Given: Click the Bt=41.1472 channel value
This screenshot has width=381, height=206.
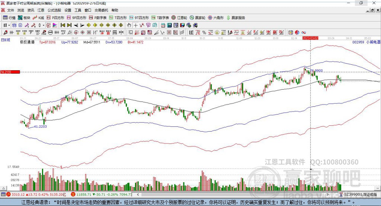Looking at the screenshot, I should pos(135,42).
